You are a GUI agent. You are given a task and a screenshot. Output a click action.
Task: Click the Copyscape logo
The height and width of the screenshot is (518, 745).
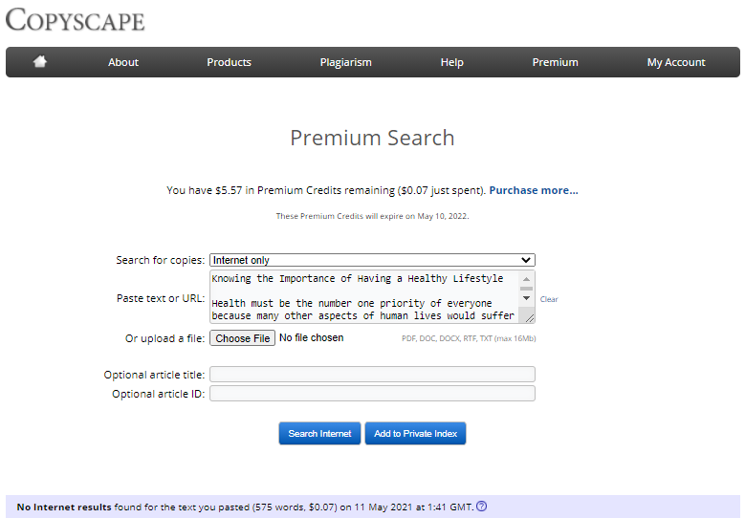click(x=75, y=20)
